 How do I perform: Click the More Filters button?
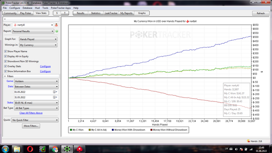click(31, 126)
